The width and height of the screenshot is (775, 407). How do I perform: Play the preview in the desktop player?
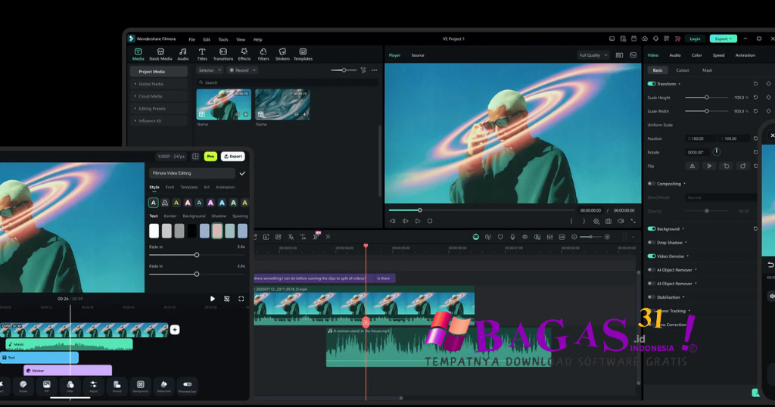(x=418, y=222)
